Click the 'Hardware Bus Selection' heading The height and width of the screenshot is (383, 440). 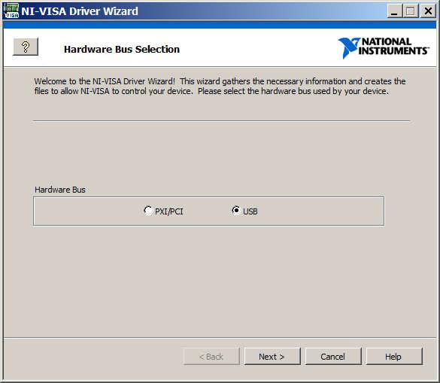point(122,50)
